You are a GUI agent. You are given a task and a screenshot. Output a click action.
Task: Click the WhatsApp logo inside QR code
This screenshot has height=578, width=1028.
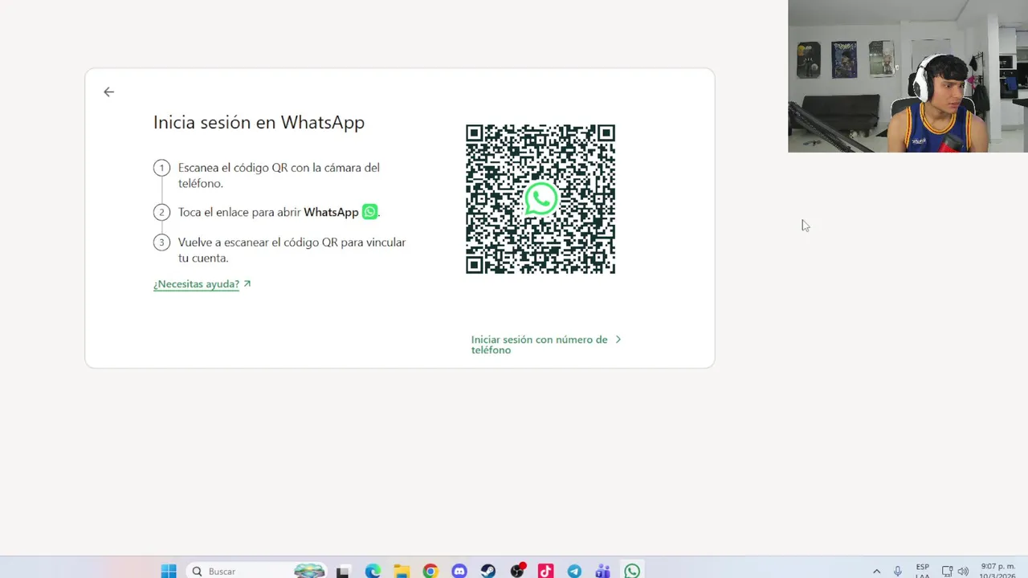click(541, 199)
